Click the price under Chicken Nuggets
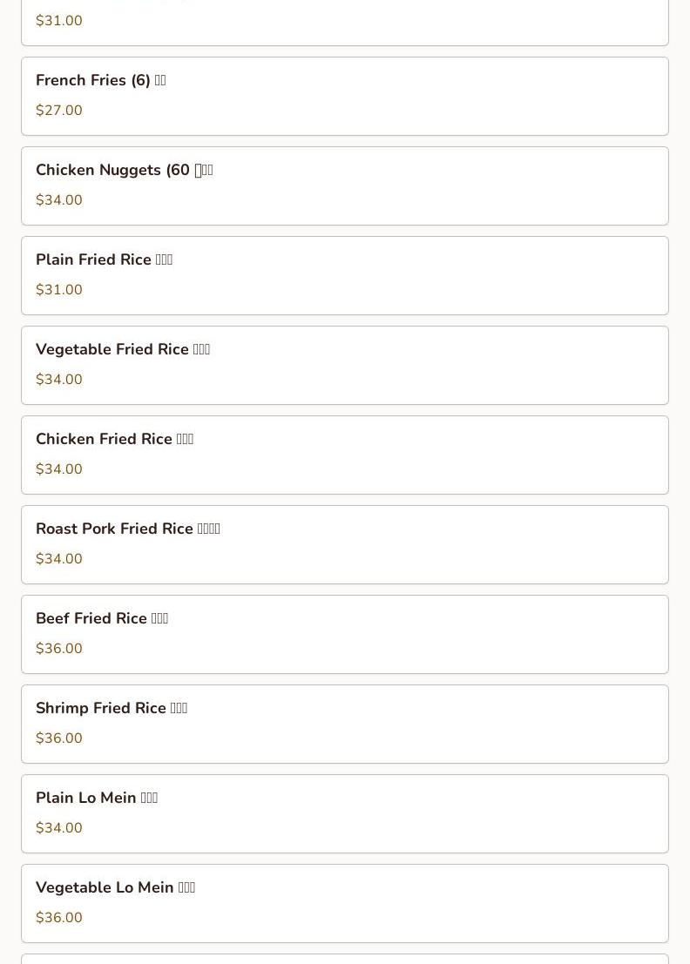The width and height of the screenshot is (690, 964). [59, 200]
